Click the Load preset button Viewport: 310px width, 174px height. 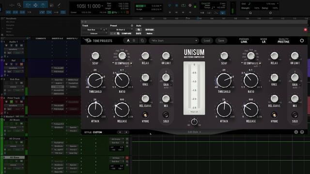(207, 41)
